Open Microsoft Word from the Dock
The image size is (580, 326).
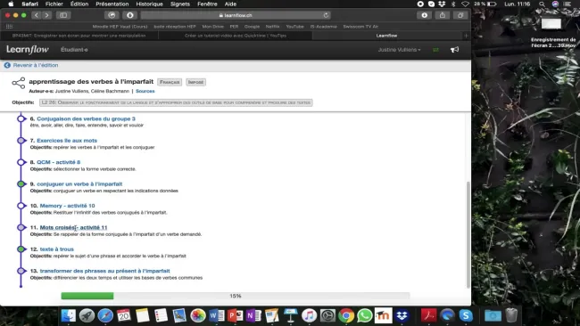pos(217,315)
